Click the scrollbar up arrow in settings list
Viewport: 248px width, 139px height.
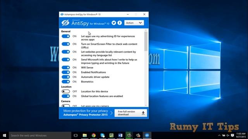146,30
